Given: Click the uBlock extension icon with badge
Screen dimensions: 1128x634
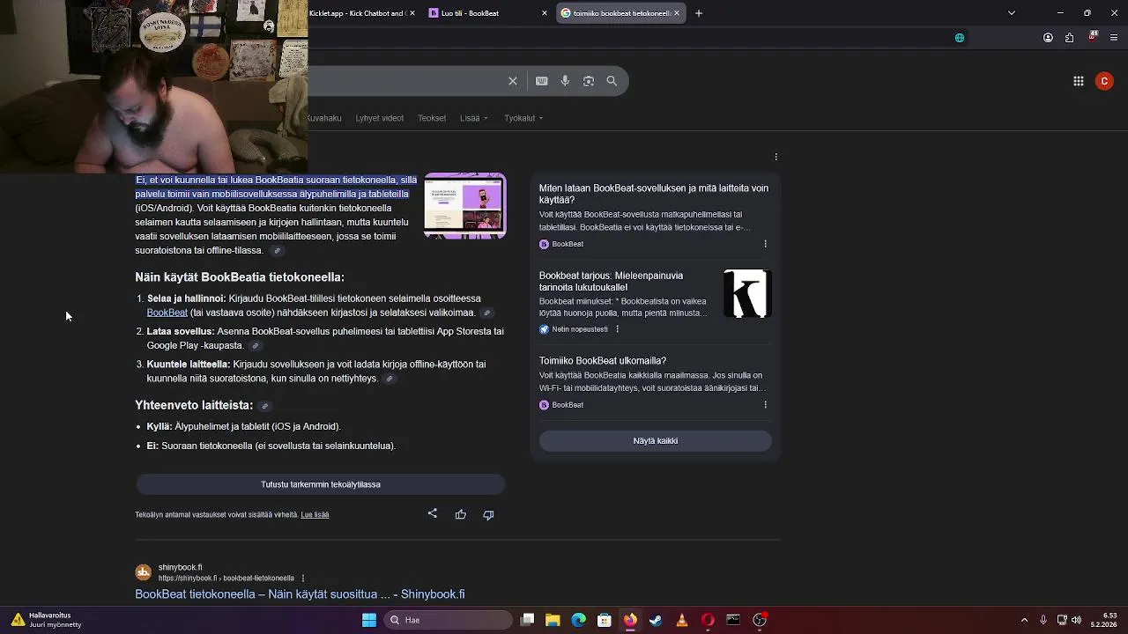Looking at the screenshot, I should pyautogui.click(x=1093, y=37).
